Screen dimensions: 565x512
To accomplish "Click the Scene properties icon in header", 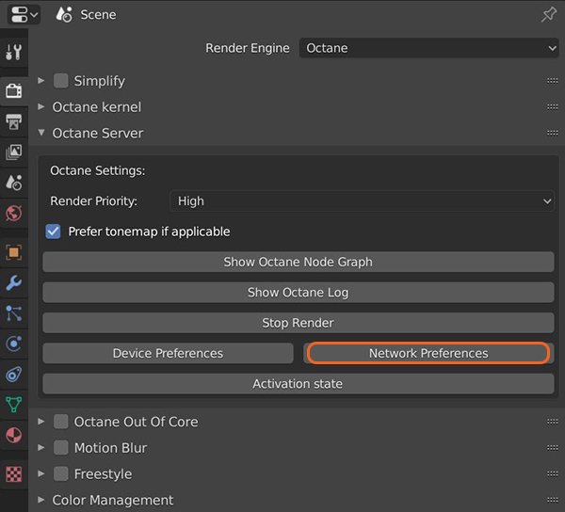I will pos(64,15).
